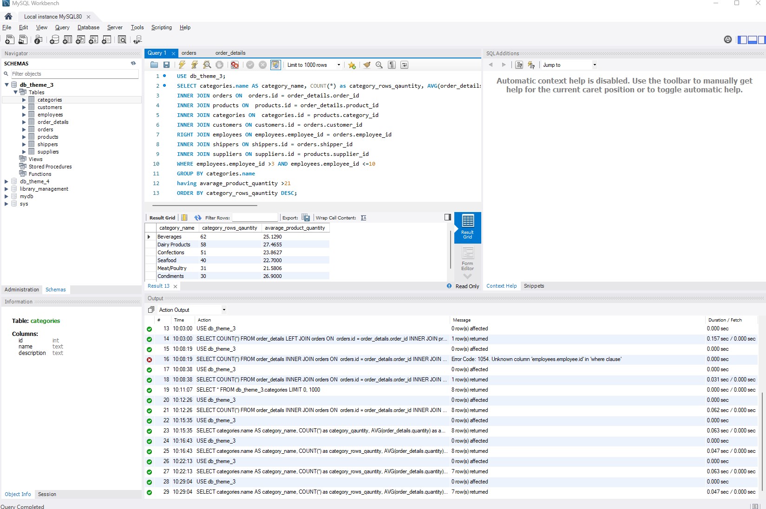Toggle continue-on-error for SQL script execution
766x509 pixels.
coord(235,65)
